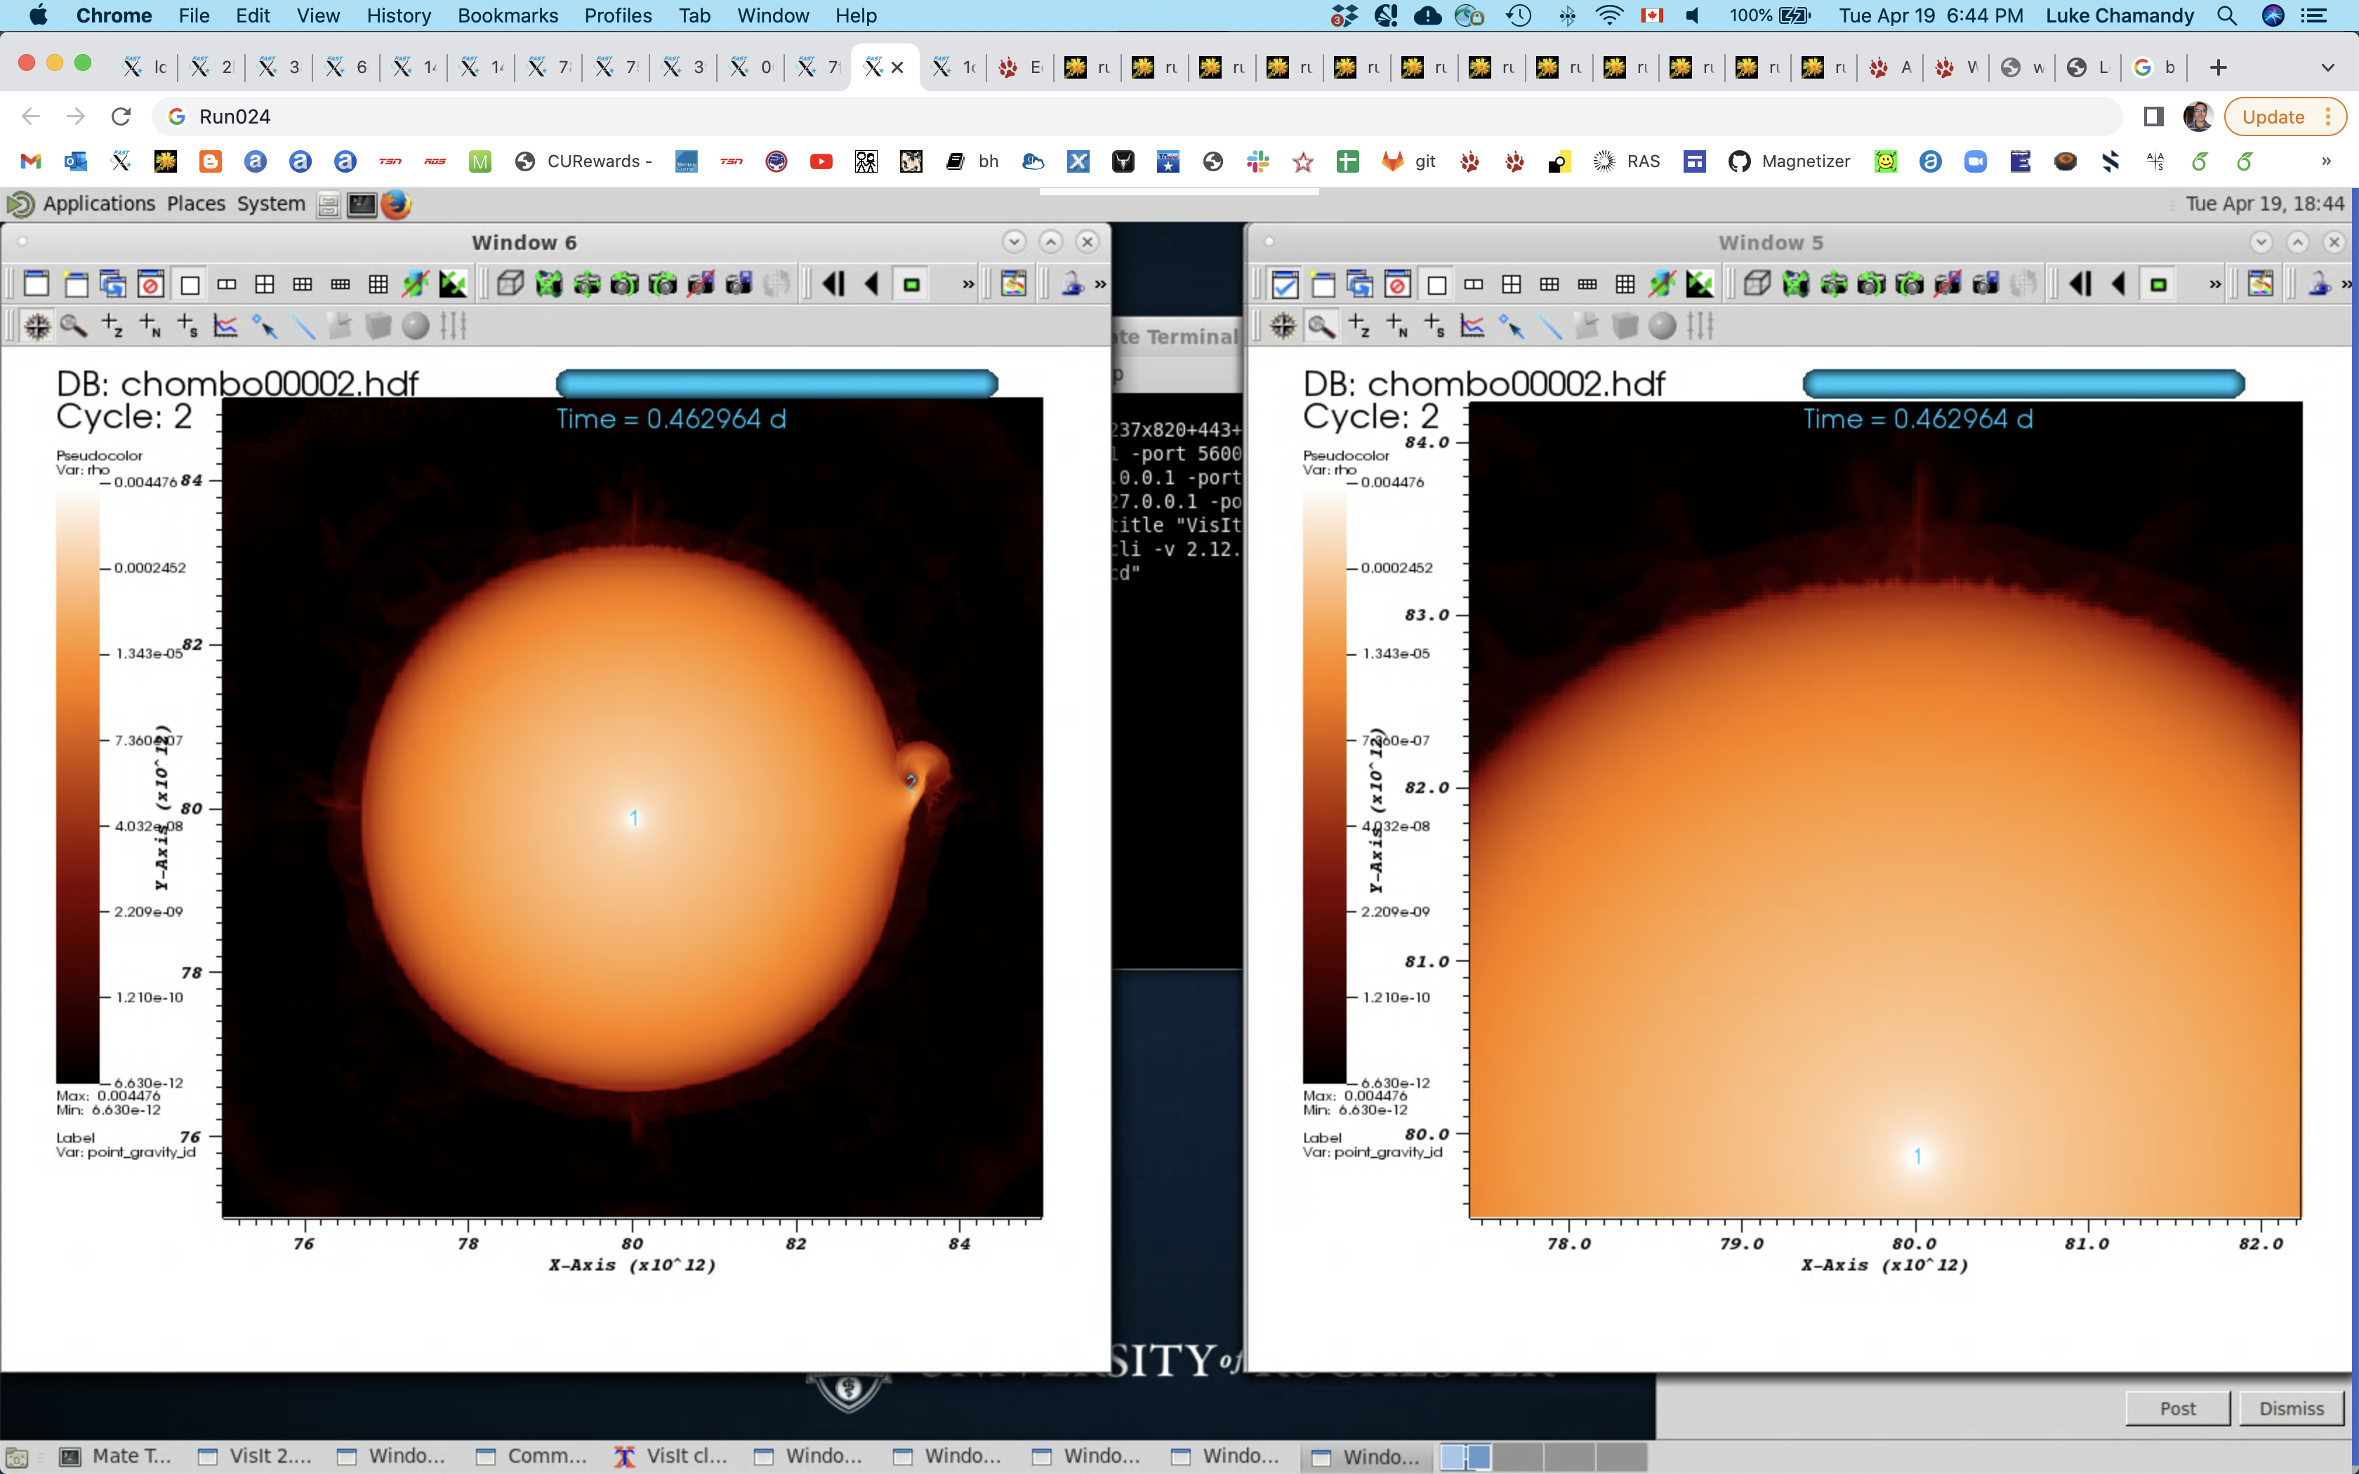Image resolution: width=2359 pixels, height=1474 pixels.
Task: Select 2x2 layout in Window 5
Action: coord(1511,284)
